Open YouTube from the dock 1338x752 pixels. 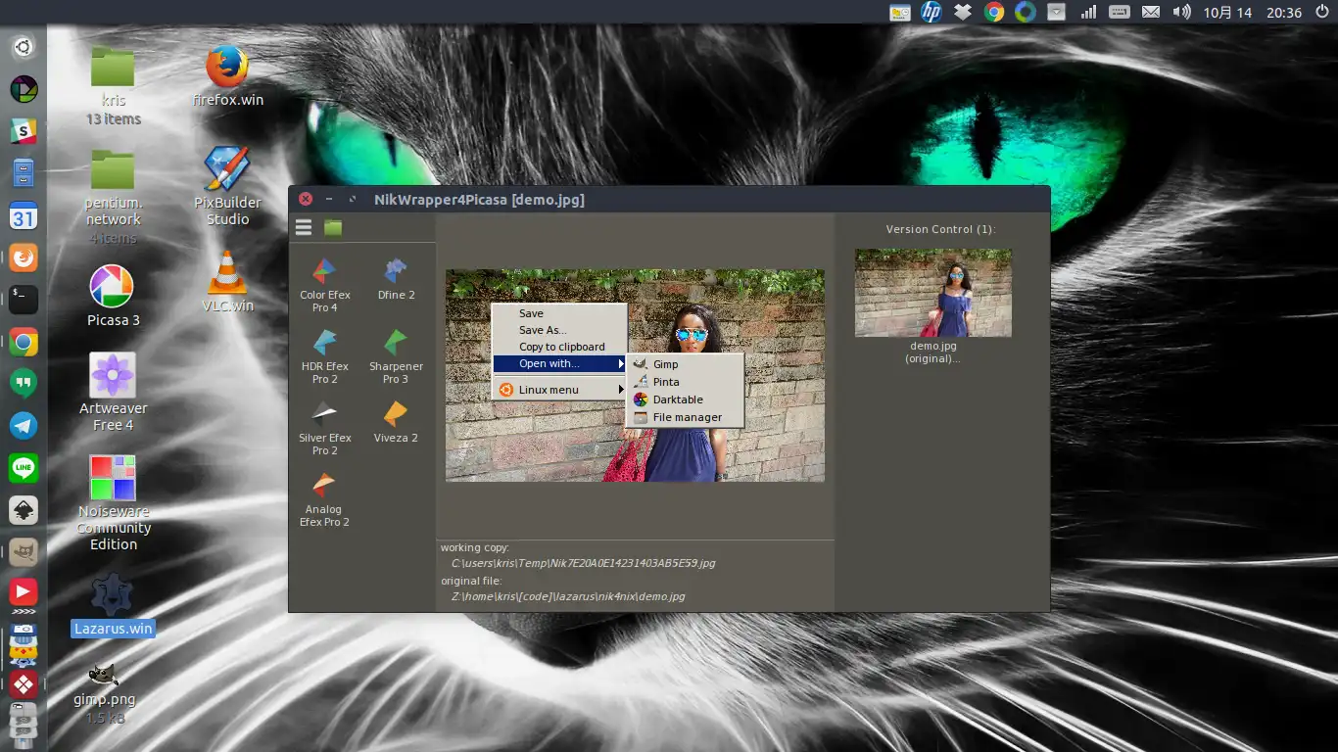click(x=24, y=592)
